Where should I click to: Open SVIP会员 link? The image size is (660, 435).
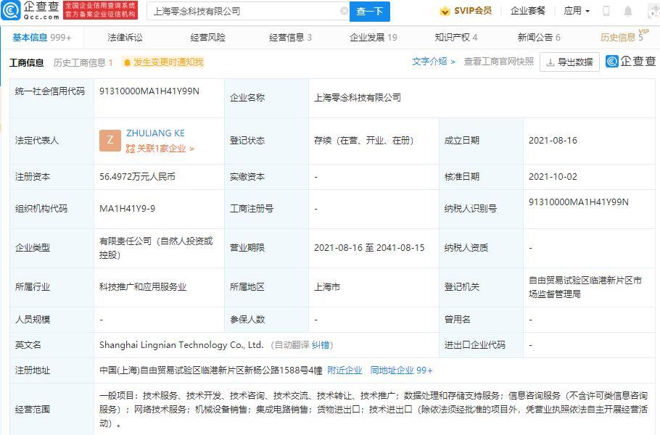click(466, 11)
